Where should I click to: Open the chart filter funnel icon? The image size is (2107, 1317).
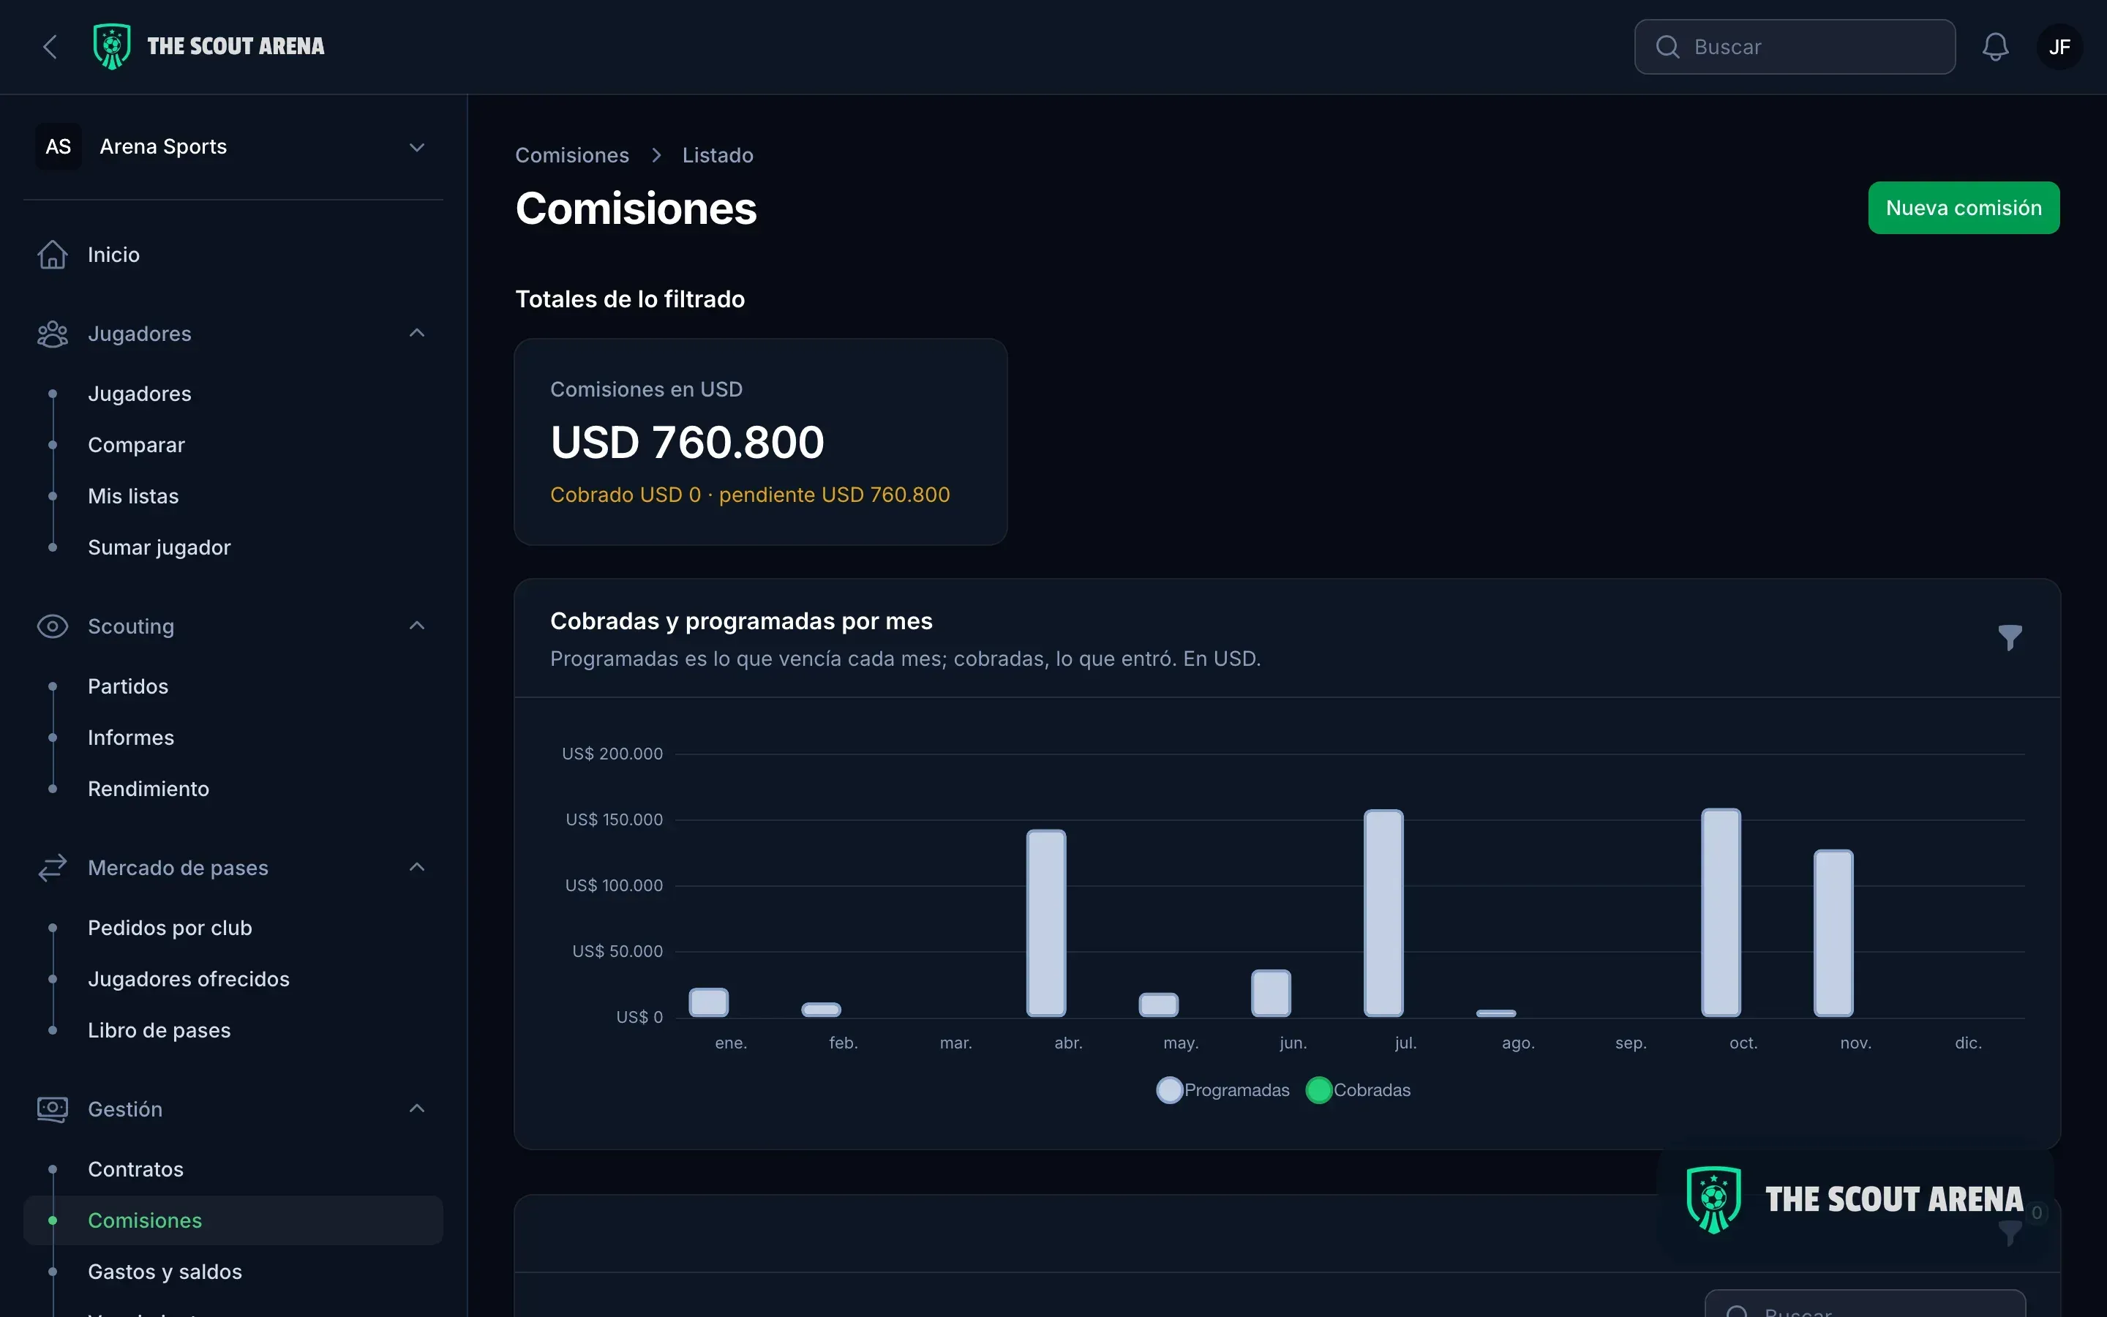point(2010,637)
